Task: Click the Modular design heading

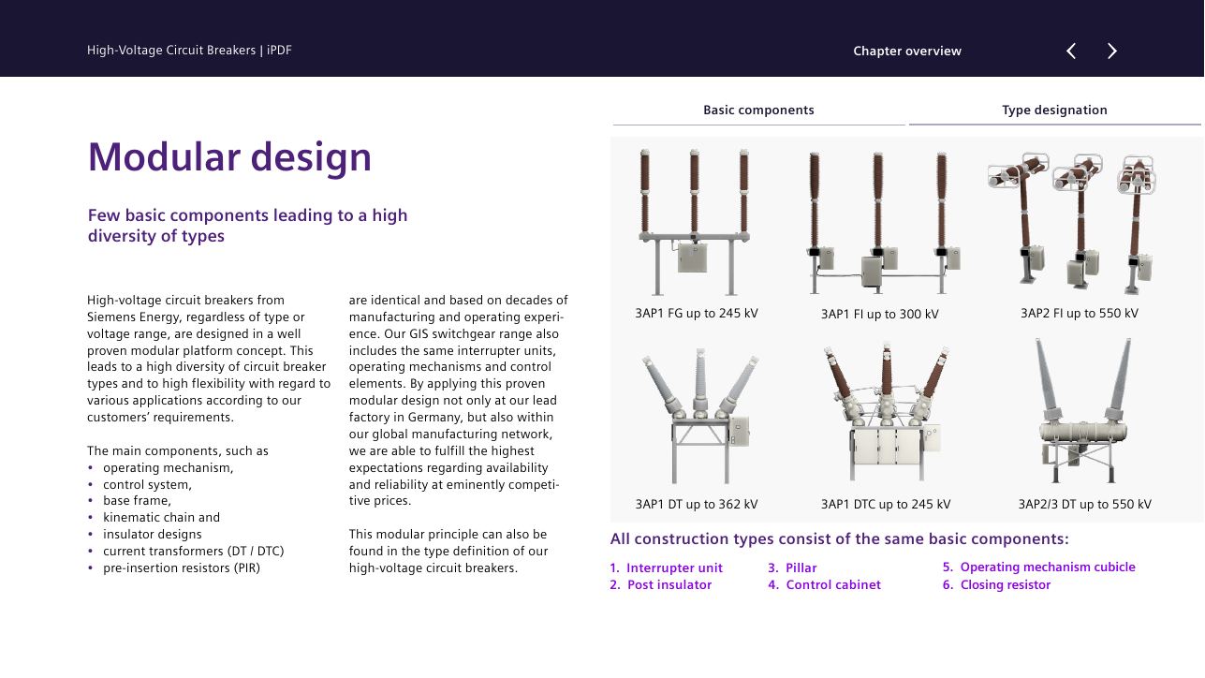Action: tap(229, 157)
